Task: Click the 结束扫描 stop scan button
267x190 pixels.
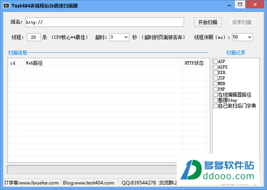Action: click(x=242, y=22)
